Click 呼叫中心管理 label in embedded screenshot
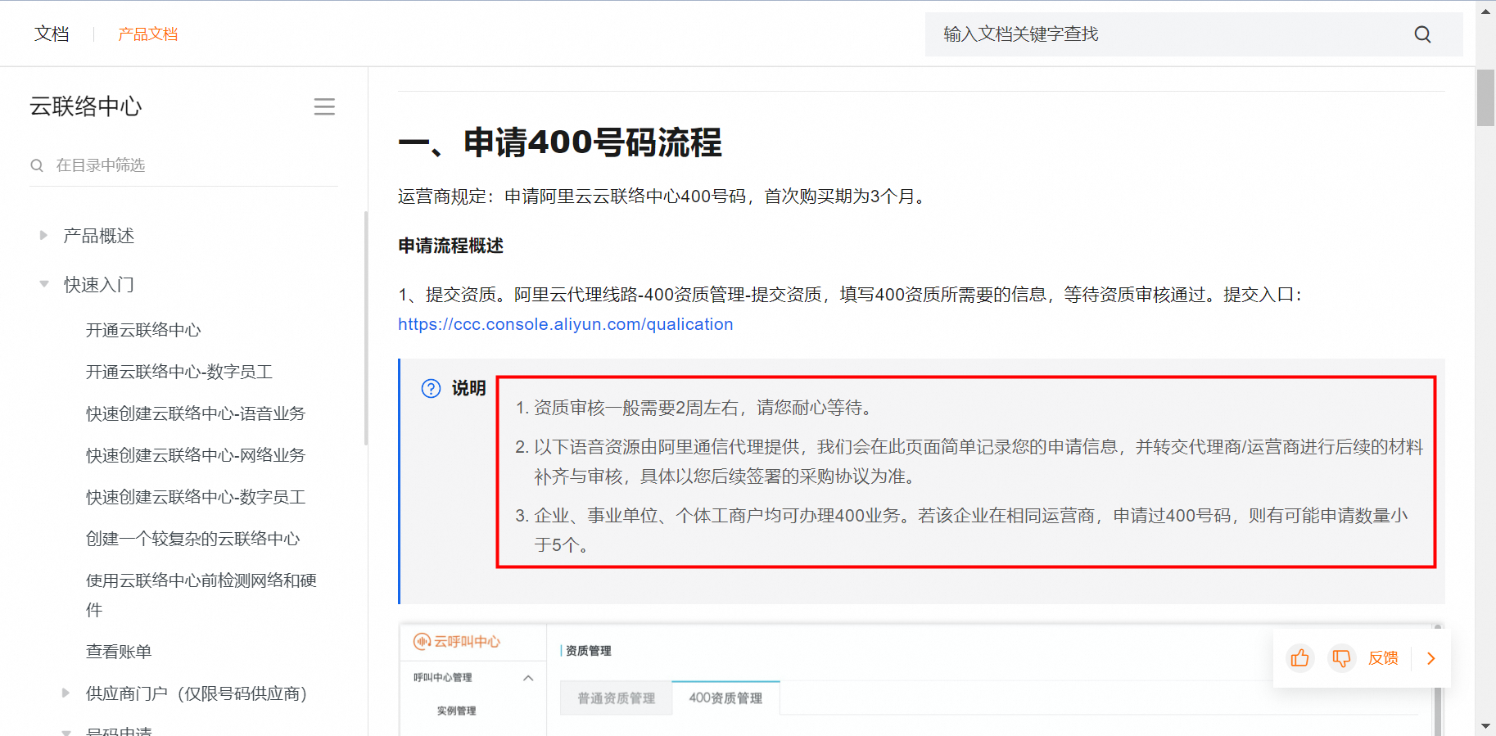Image resolution: width=1496 pixels, height=736 pixels. pos(443,678)
